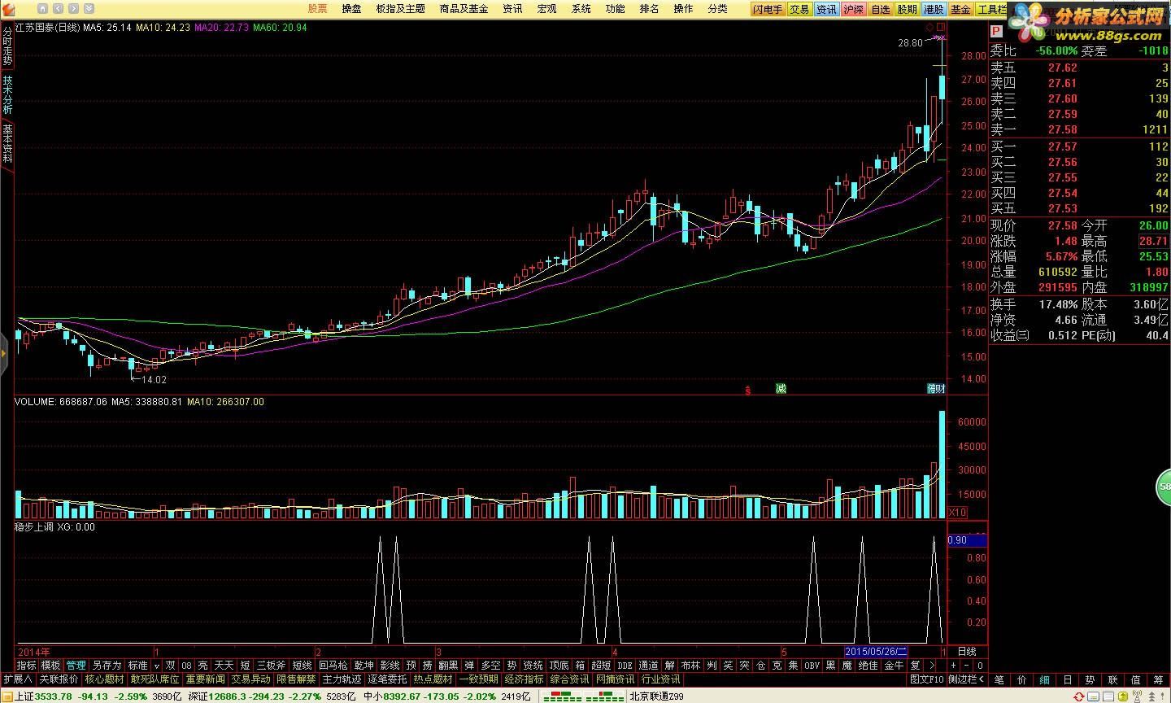The height and width of the screenshot is (703, 1171).
Task: Select the 价 price tab in side panel
Action: coord(1022,679)
